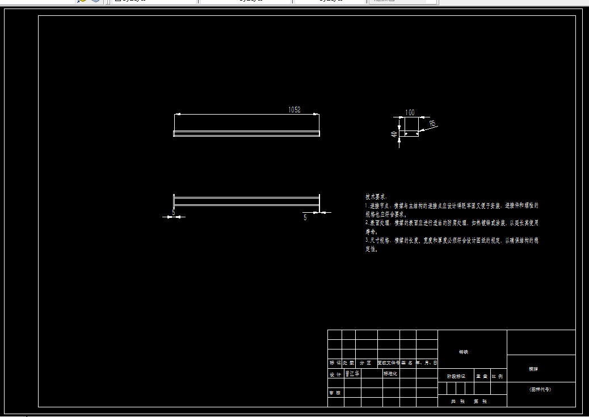Click the 更改文件号 title block cell
This screenshot has width=589, height=417.
(x=388, y=363)
